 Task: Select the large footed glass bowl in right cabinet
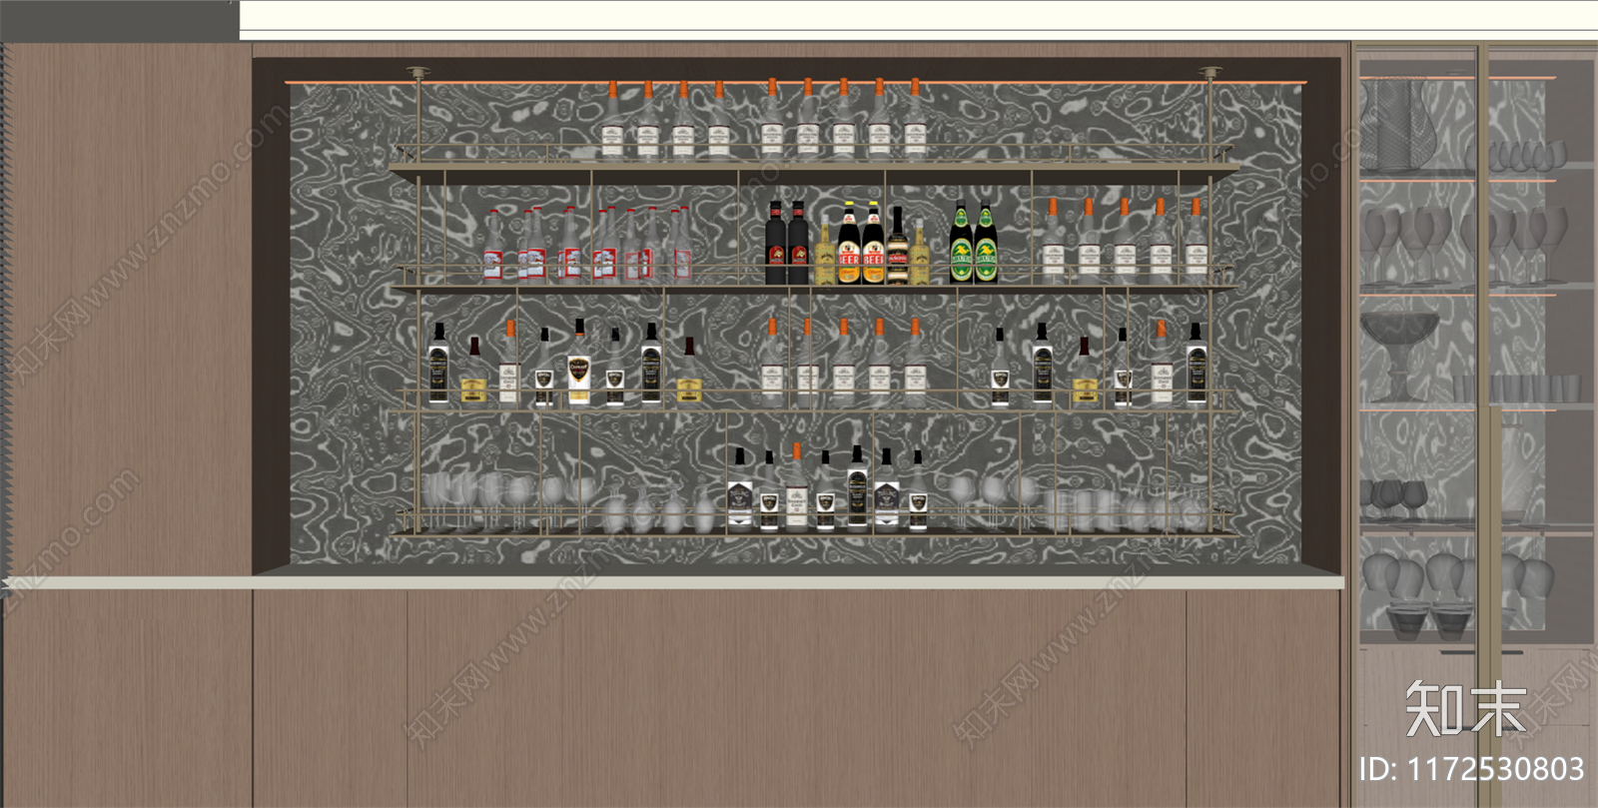(1399, 356)
